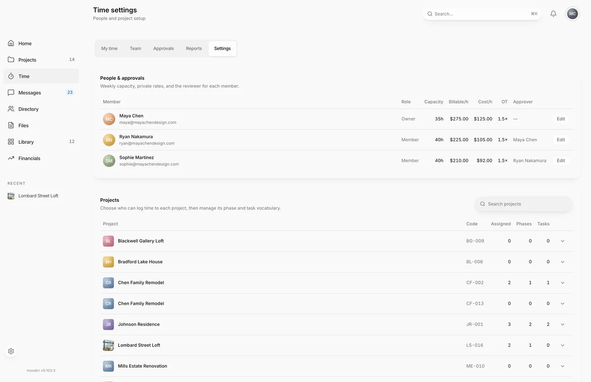Click the Projects count 14 in sidebar
Image resolution: width=591 pixels, height=382 pixels.
(x=72, y=60)
